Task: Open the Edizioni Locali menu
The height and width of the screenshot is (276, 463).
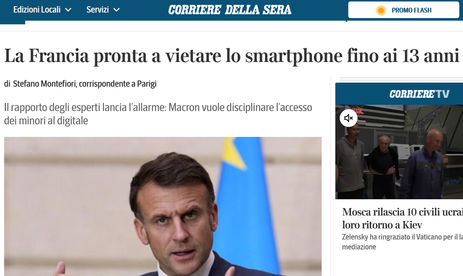Action: [x=42, y=10]
